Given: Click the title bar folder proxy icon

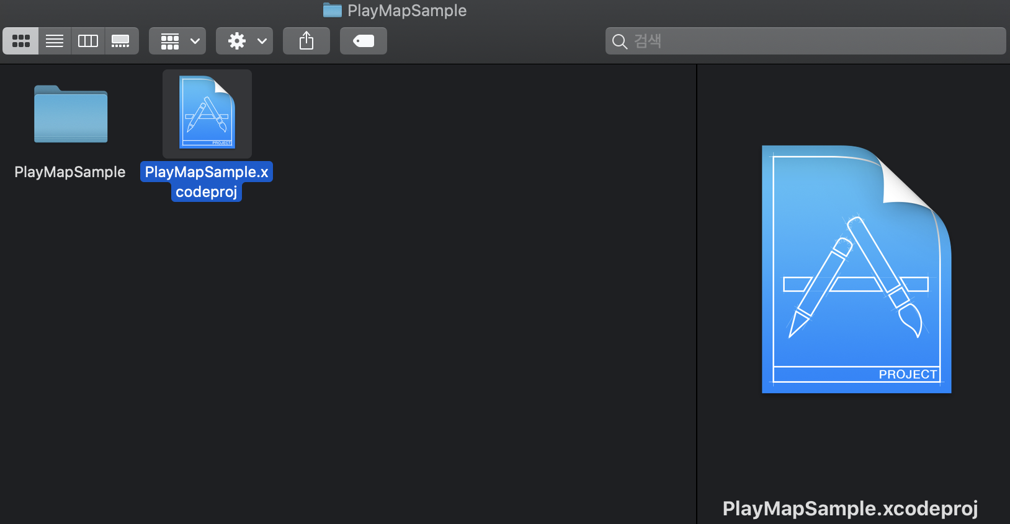Looking at the screenshot, I should point(333,10).
